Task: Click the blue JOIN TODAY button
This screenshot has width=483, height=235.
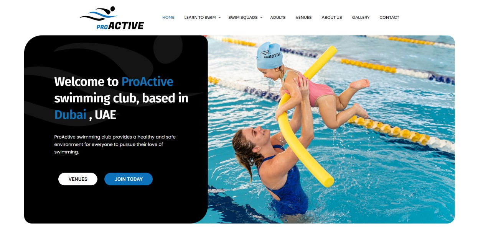Action: coord(129,179)
